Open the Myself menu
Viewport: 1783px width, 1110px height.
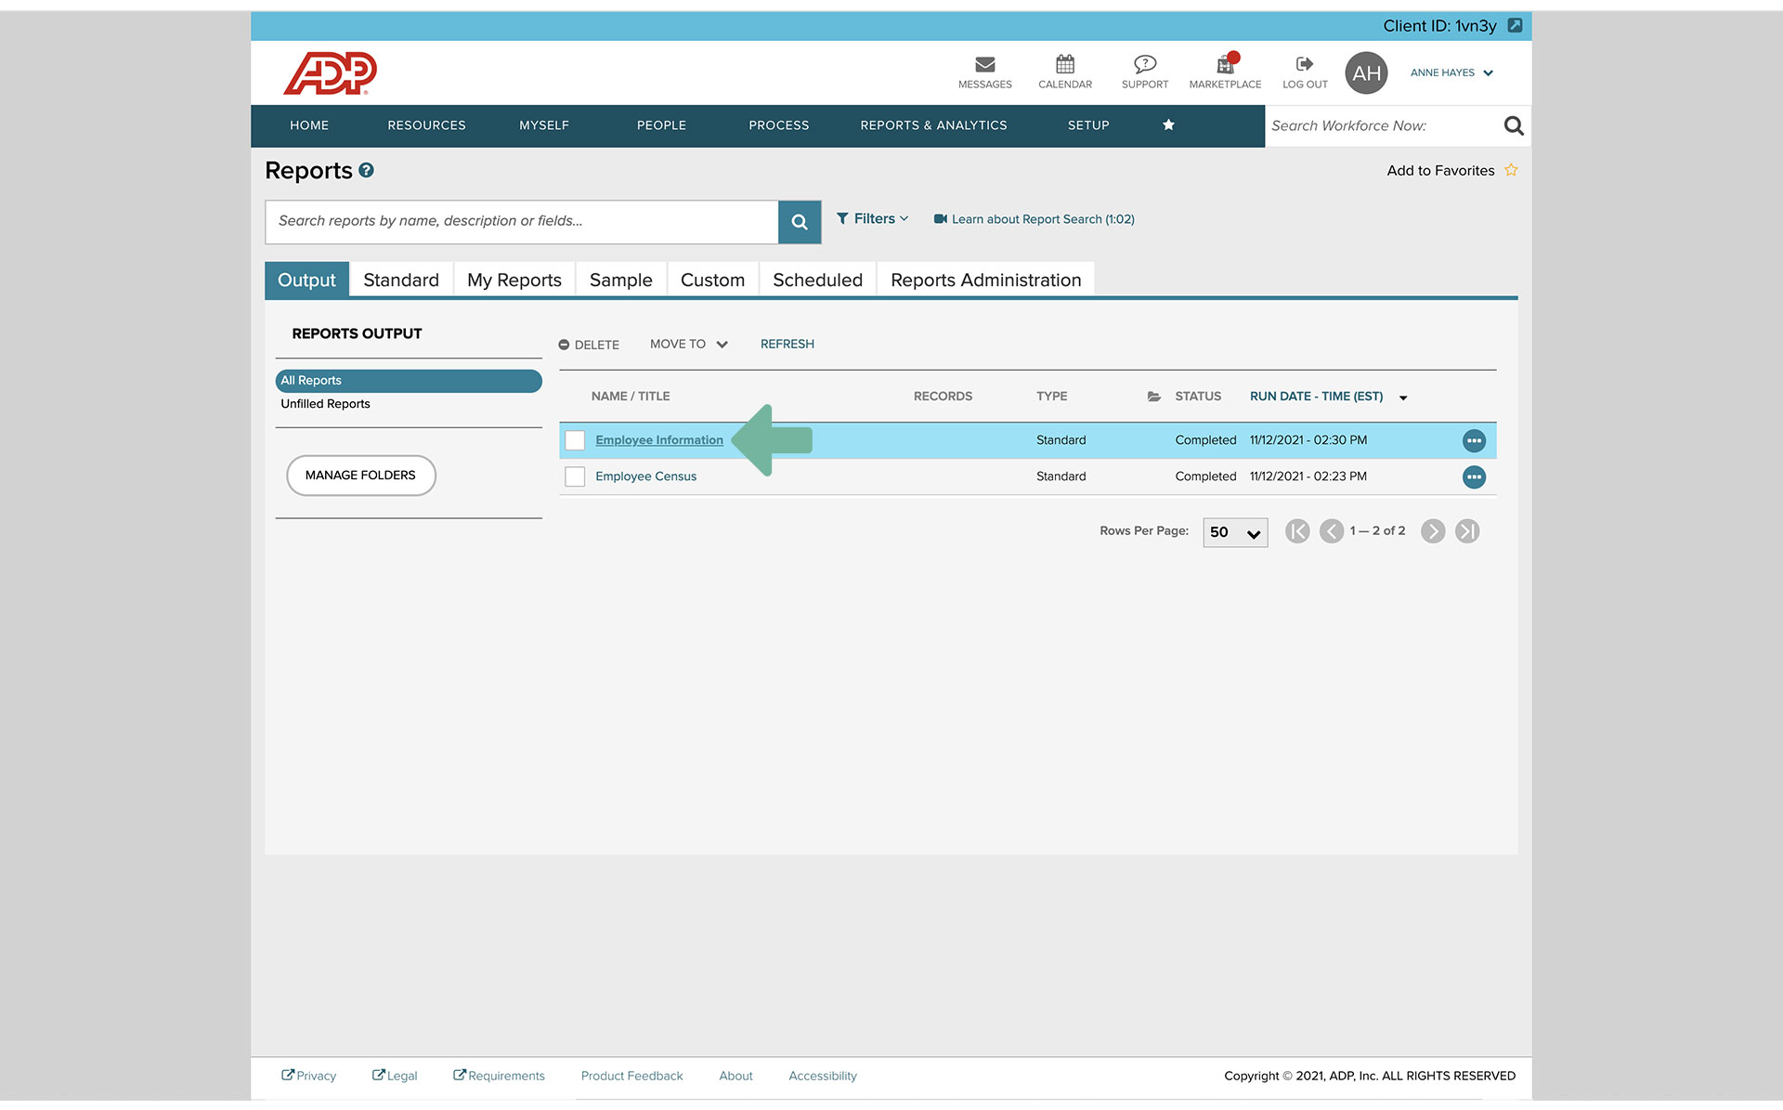pos(544,125)
